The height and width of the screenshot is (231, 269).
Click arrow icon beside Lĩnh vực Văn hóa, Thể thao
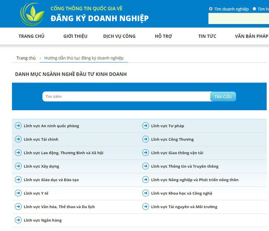18,207
